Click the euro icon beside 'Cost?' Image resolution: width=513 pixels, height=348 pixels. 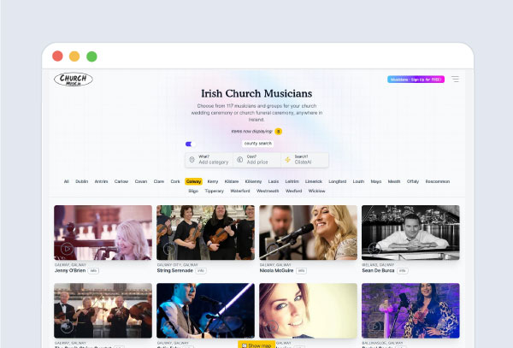coord(239,160)
